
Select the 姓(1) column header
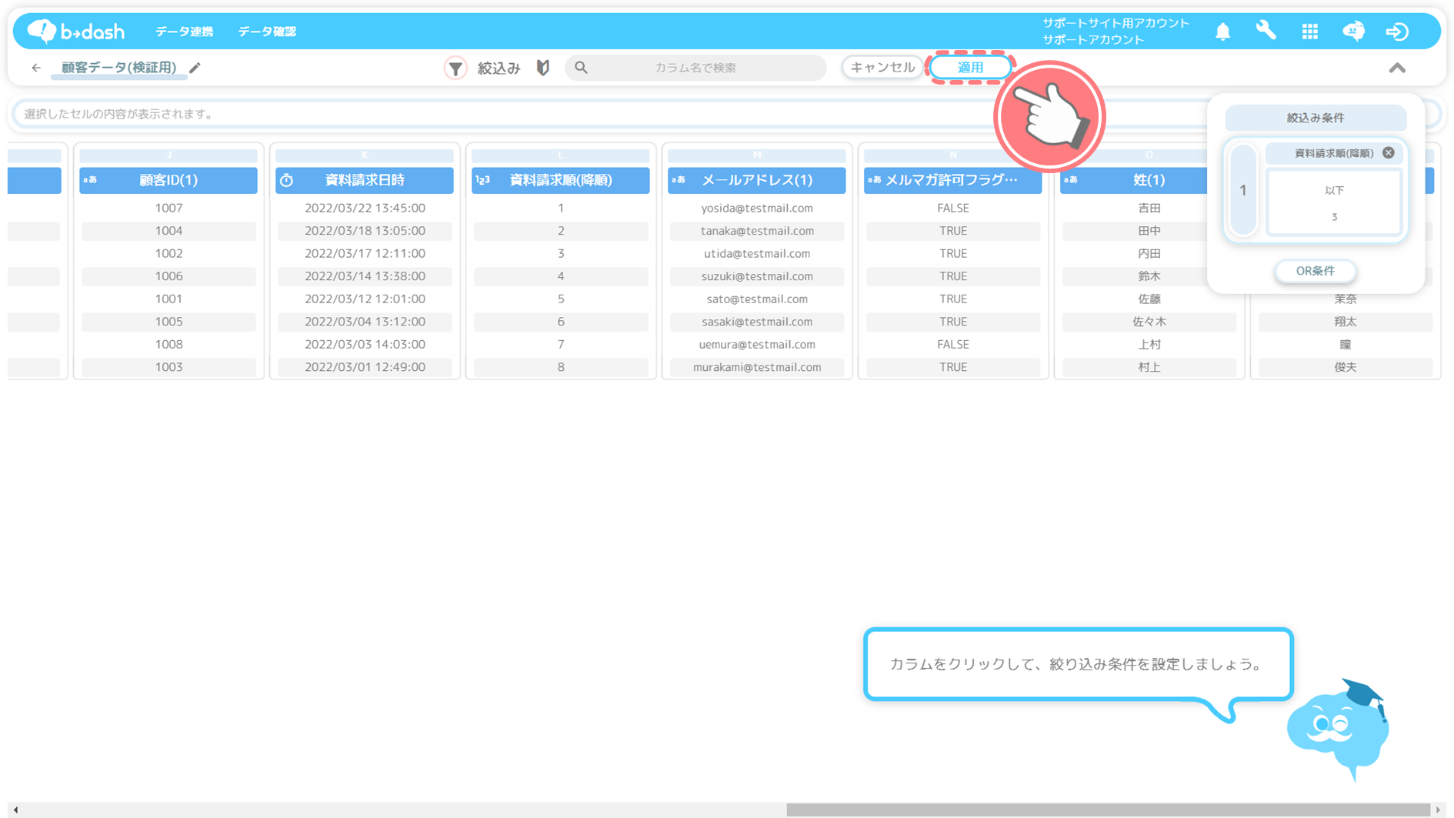coord(1134,180)
